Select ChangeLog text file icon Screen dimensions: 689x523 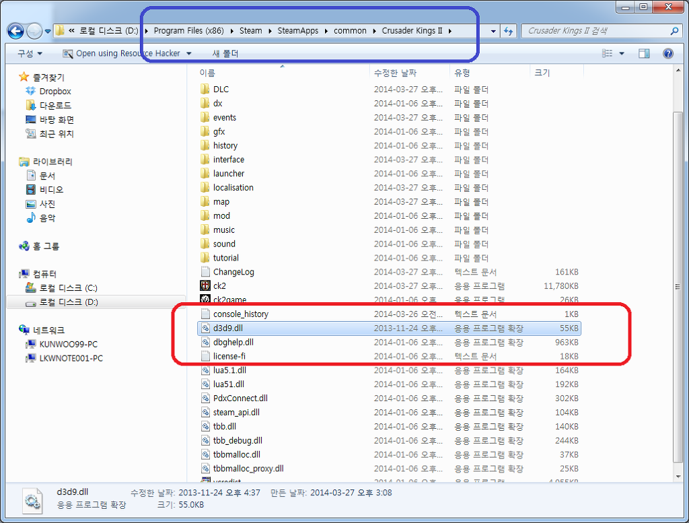point(205,272)
